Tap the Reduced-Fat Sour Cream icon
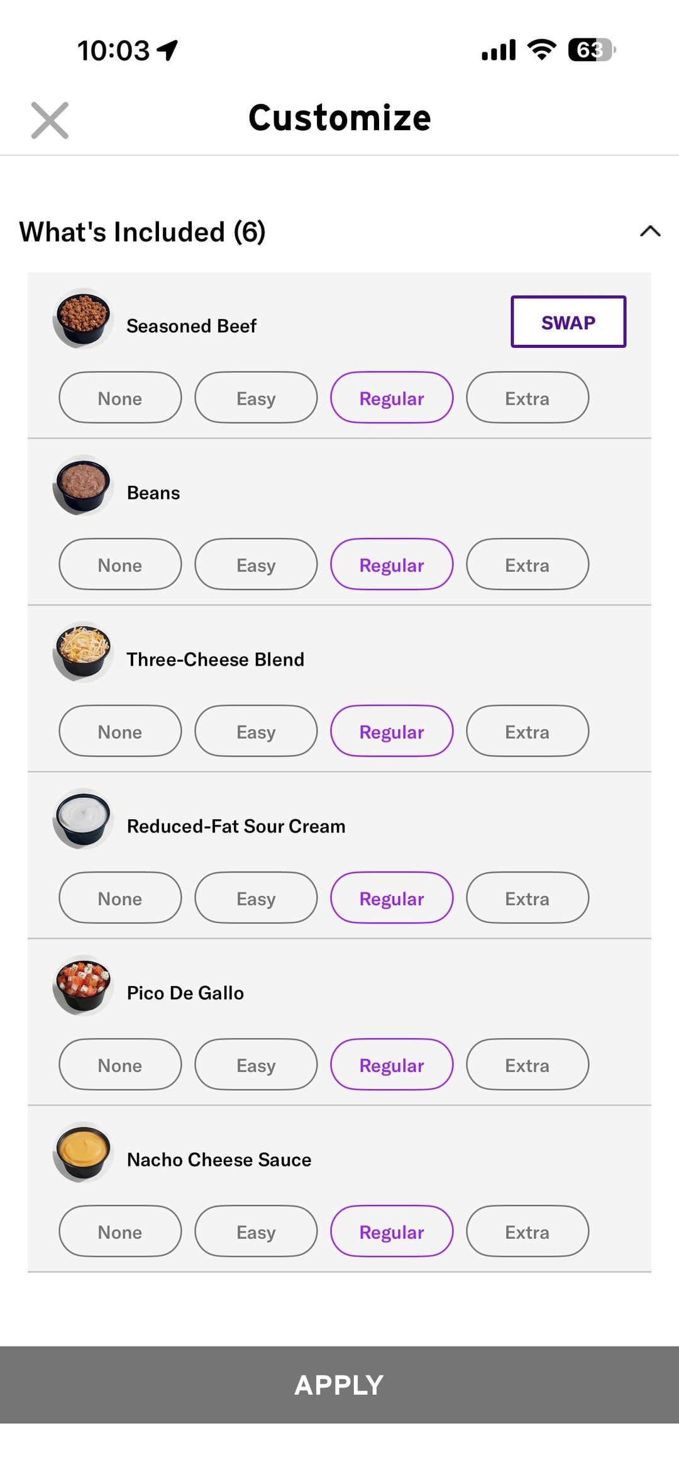The width and height of the screenshot is (679, 1476). tap(83, 819)
